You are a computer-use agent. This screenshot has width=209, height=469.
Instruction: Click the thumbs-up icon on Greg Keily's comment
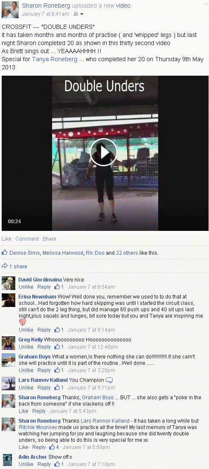(57, 347)
